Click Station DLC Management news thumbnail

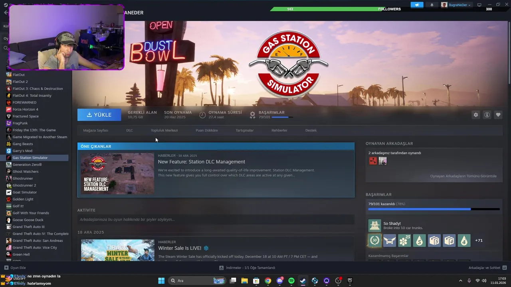click(117, 173)
